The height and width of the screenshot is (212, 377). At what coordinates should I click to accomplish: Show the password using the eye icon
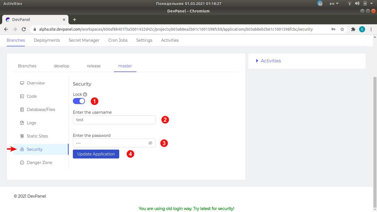(150, 143)
